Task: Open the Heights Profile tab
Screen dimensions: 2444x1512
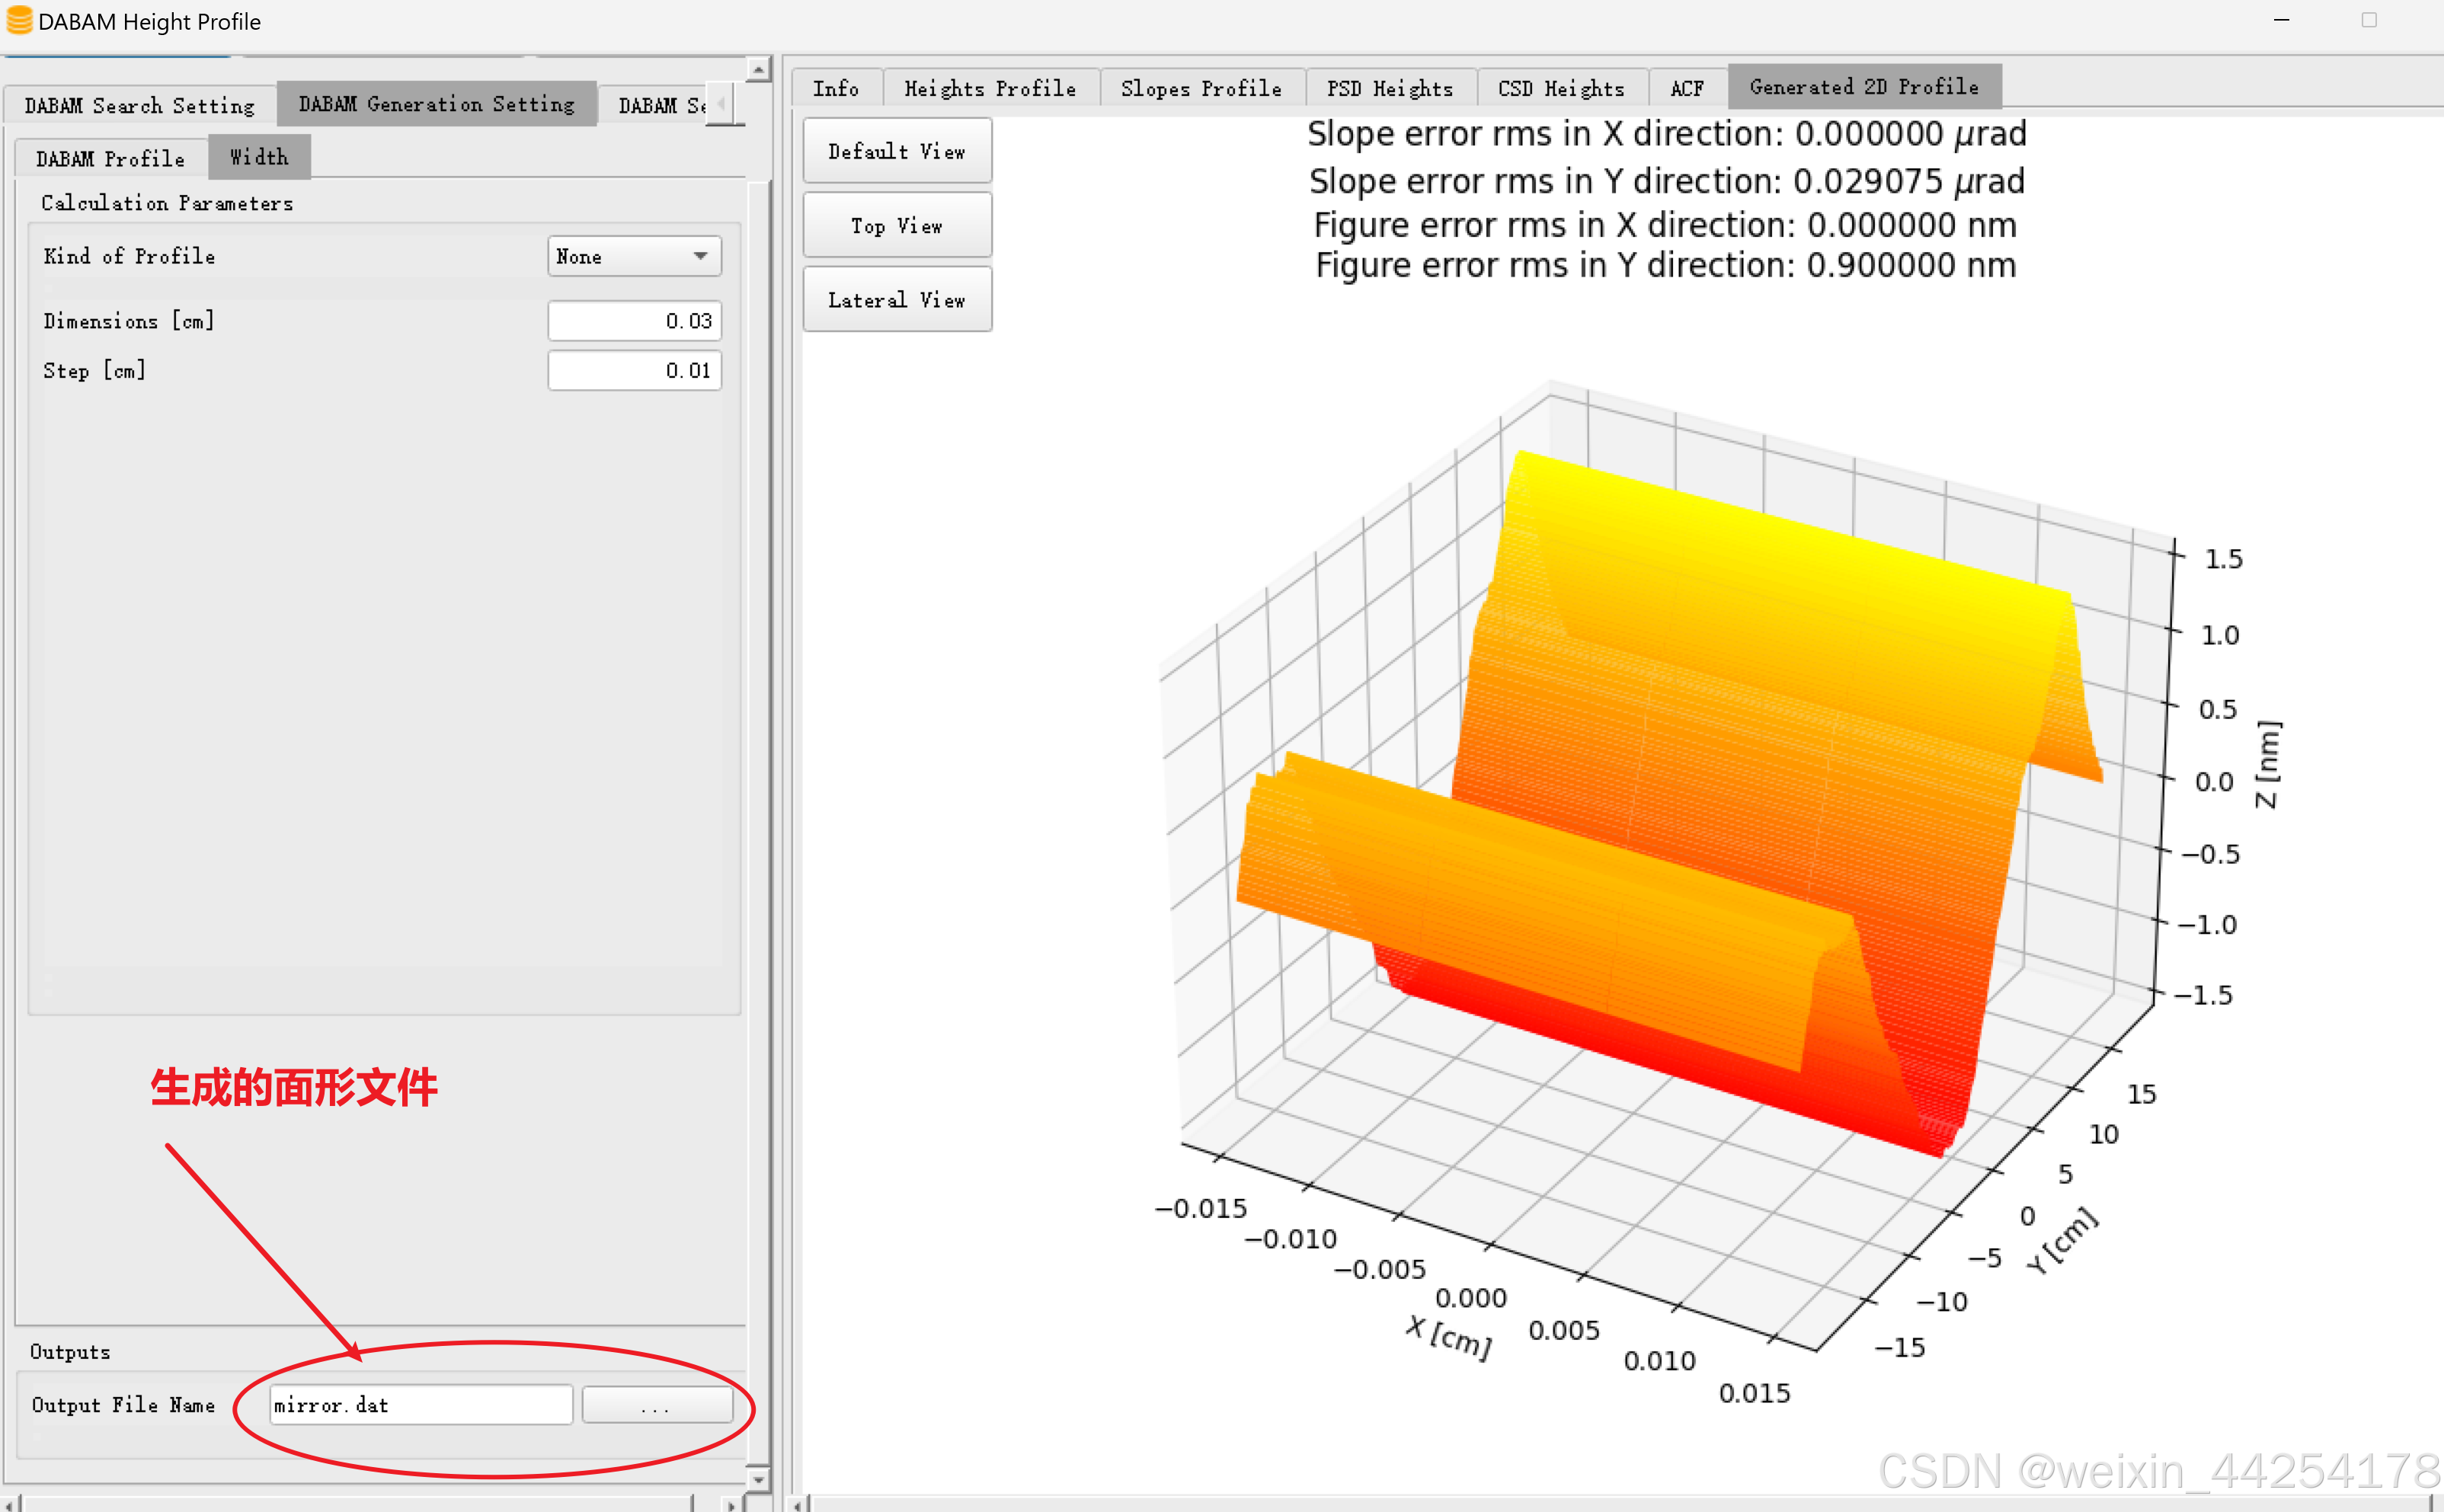Action: tap(990, 89)
